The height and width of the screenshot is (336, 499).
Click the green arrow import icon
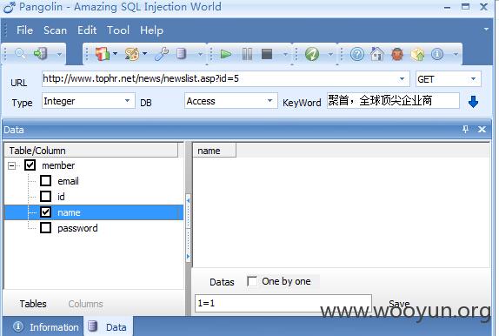(x=40, y=54)
